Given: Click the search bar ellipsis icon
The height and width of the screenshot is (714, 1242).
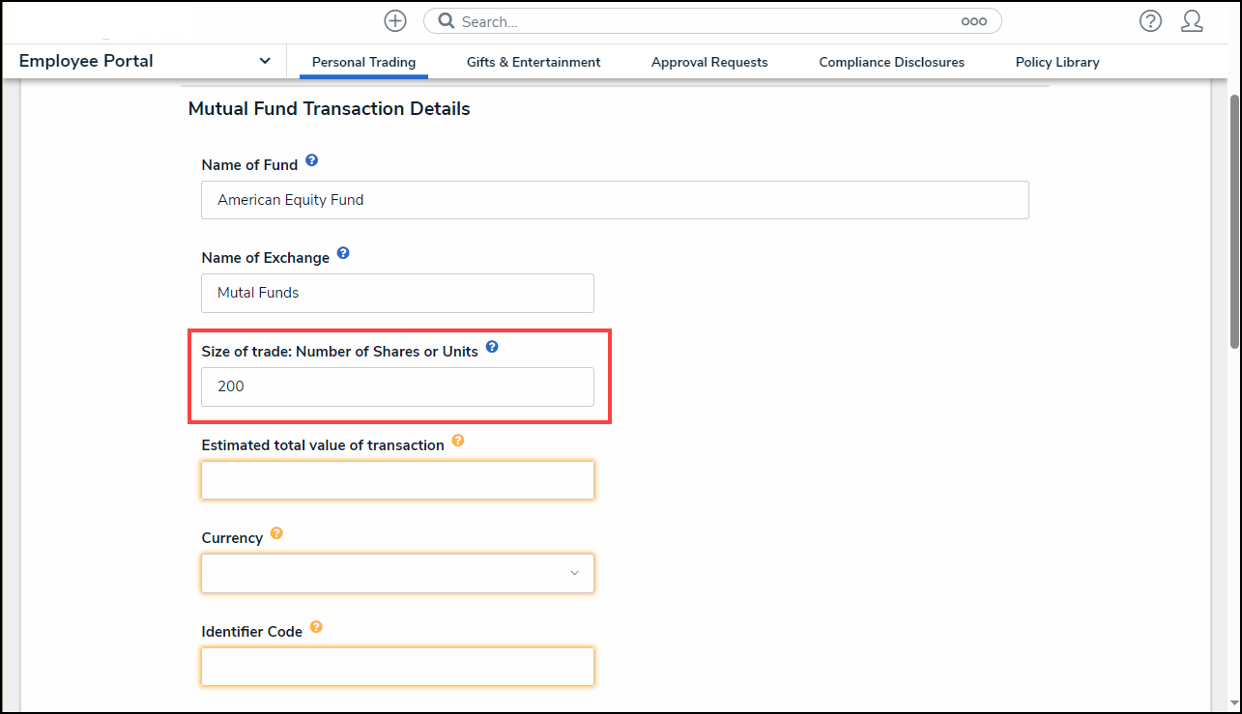Looking at the screenshot, I should coord(973,21).
